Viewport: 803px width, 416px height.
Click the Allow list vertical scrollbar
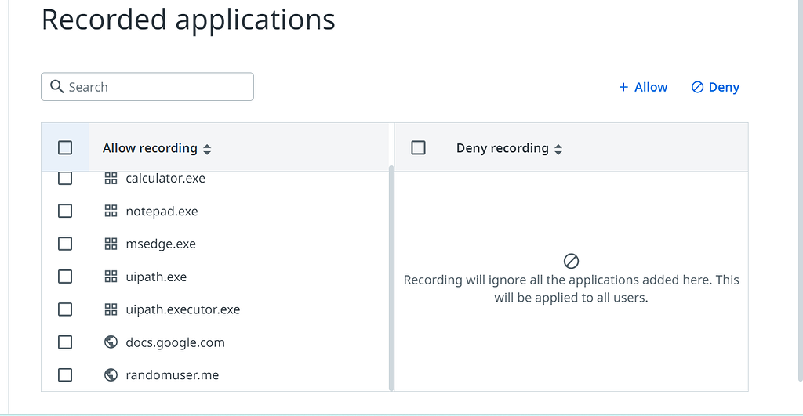pos(391,274)
